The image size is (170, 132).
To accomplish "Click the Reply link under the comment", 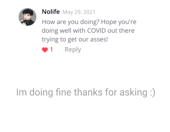I will pos(73,50).
